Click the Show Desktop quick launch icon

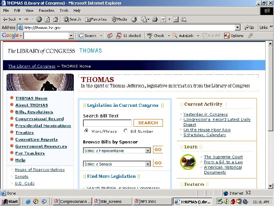[44, 201]
